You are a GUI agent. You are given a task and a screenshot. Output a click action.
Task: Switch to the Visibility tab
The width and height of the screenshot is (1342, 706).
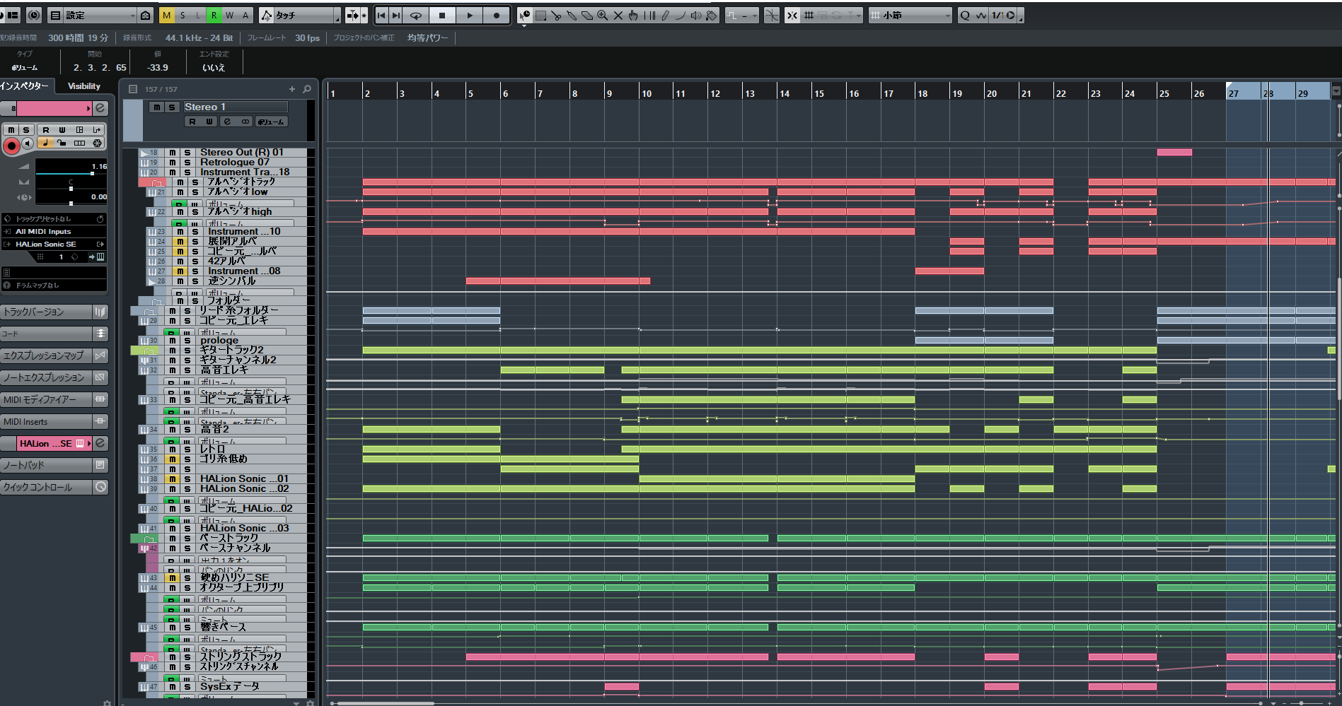coord(84,86)
